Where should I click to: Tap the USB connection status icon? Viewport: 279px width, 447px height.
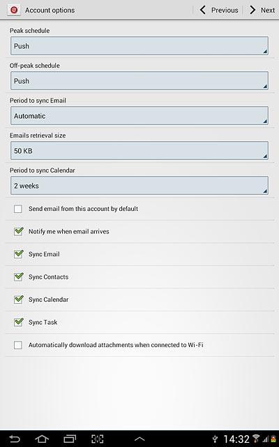(x=216, y=439)
